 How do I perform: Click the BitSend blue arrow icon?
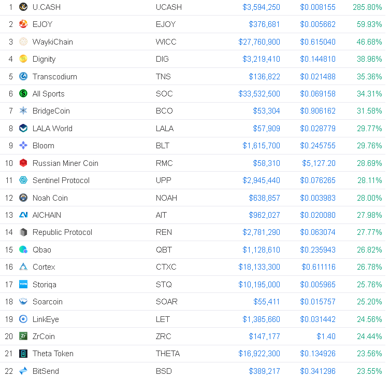[23, 371]
